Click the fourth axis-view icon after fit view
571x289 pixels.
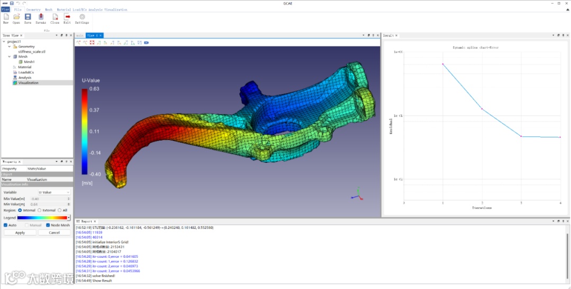point(99,43)
